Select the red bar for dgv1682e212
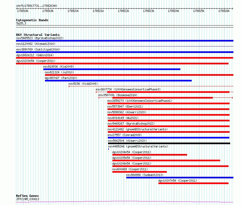The width and height of the screenshot is (241, 205). (x=125, y=58)
